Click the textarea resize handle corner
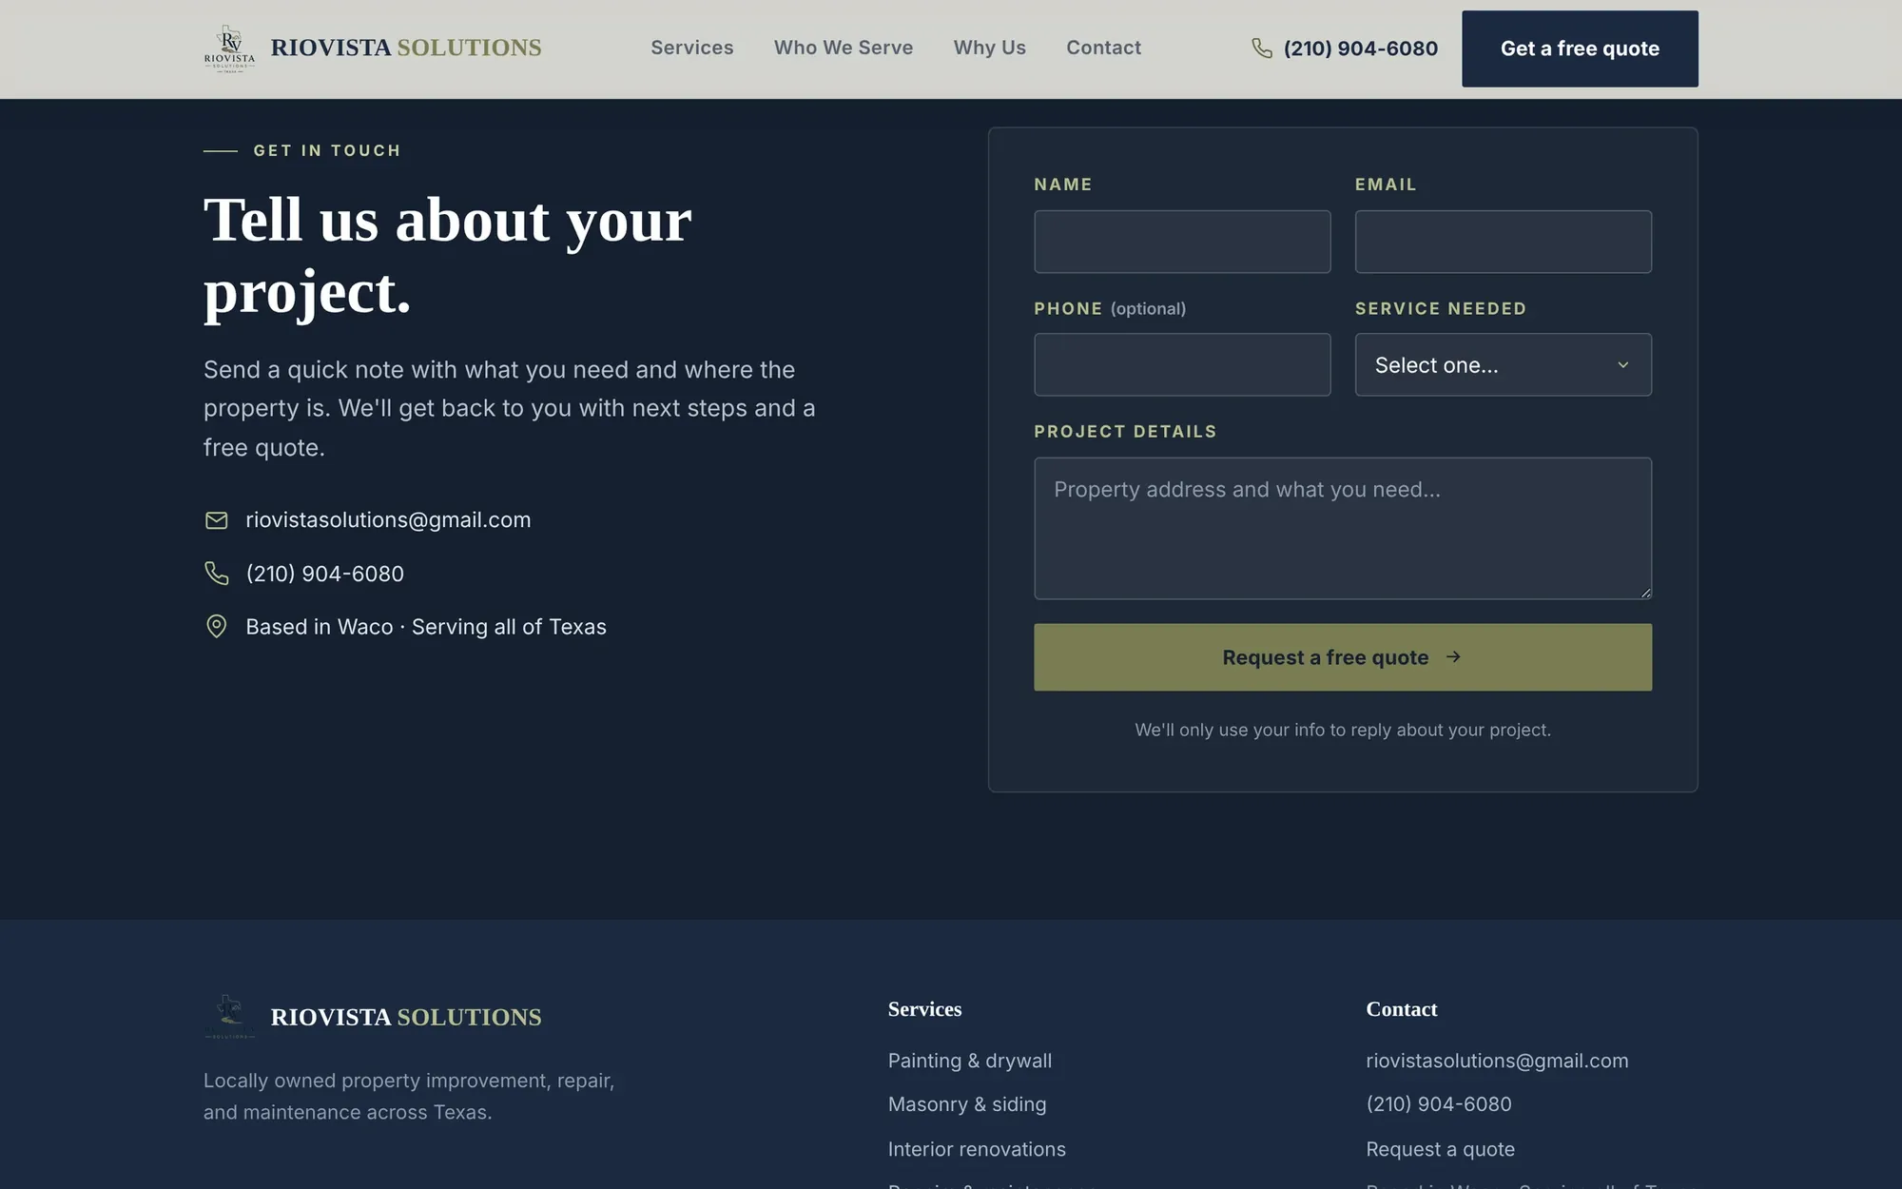The image size is (1902, 1189). (x=1645, y=593)
